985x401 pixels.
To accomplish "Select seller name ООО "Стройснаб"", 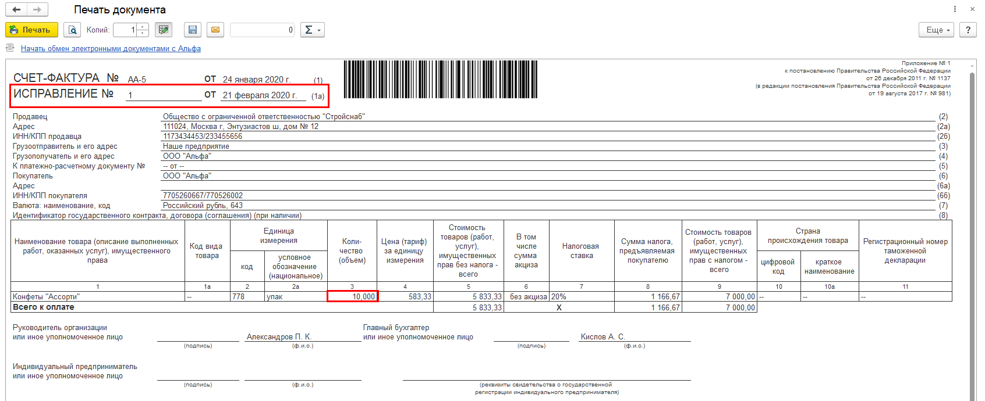I will pos(264,117).
